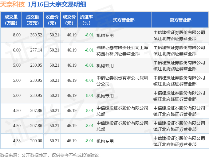Screen dimensions: 209x158
Task: Select the 收盘价(元) column header
Action: tap(52, 20)
